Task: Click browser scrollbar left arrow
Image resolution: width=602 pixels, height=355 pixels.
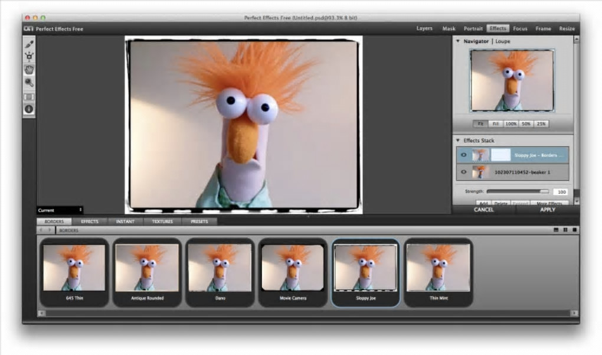Action: [41, 313]
